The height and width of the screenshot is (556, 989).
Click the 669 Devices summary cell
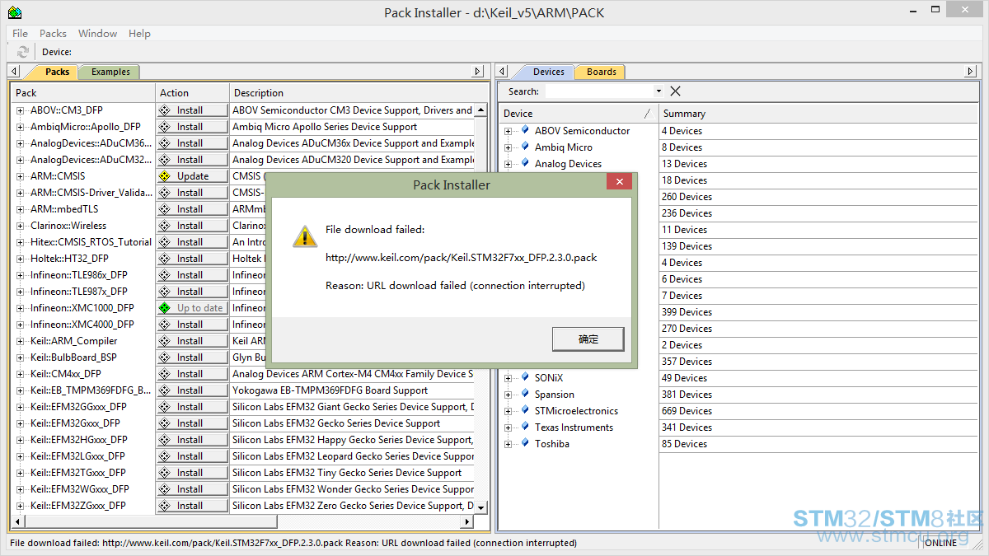(687, 411)
